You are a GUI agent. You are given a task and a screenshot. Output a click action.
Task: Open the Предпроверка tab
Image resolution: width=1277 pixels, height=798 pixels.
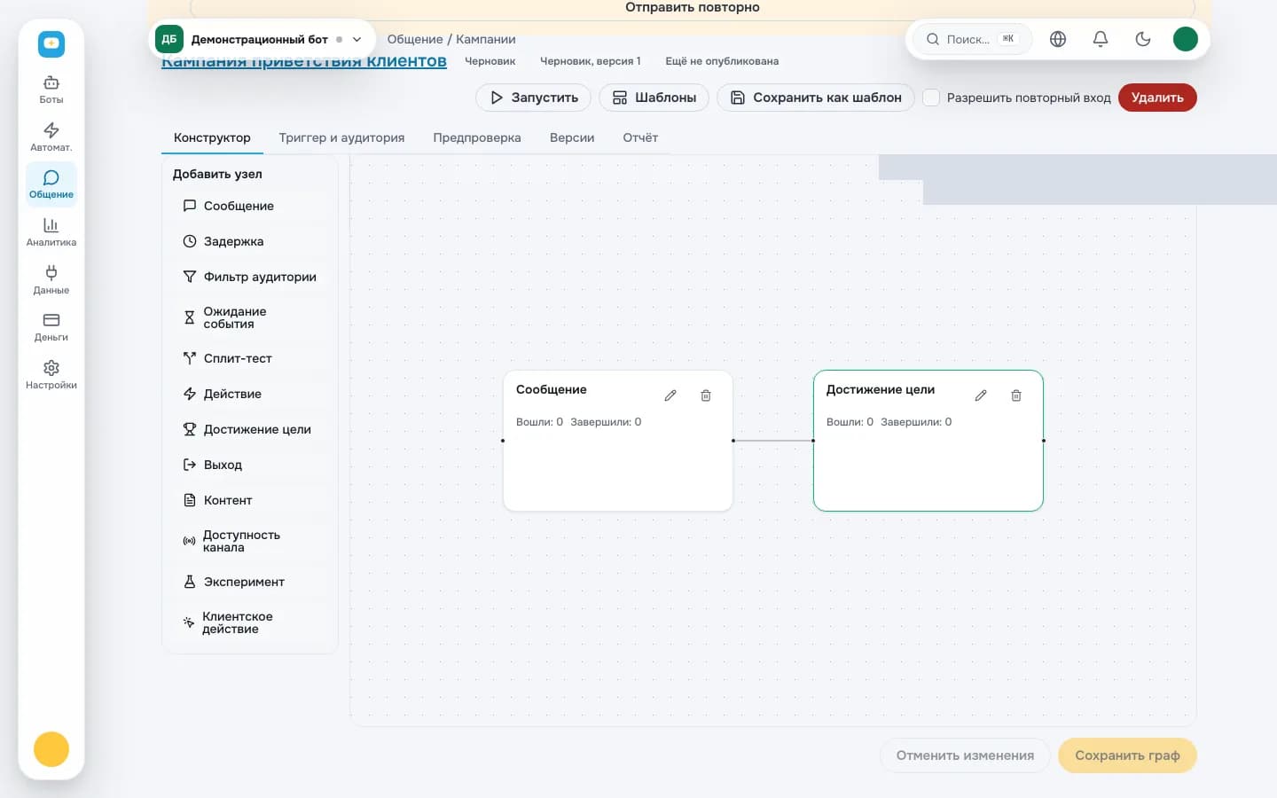(x=477, y=137)
